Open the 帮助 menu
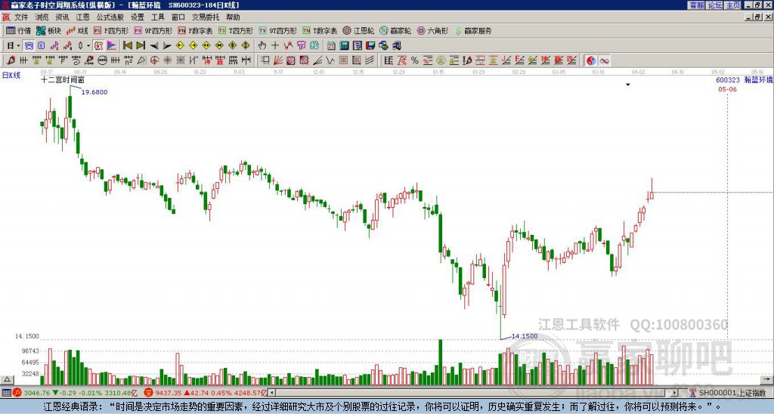Image resolution: width=774 pixels, height=414 pixels. click(x=233, y=17)
